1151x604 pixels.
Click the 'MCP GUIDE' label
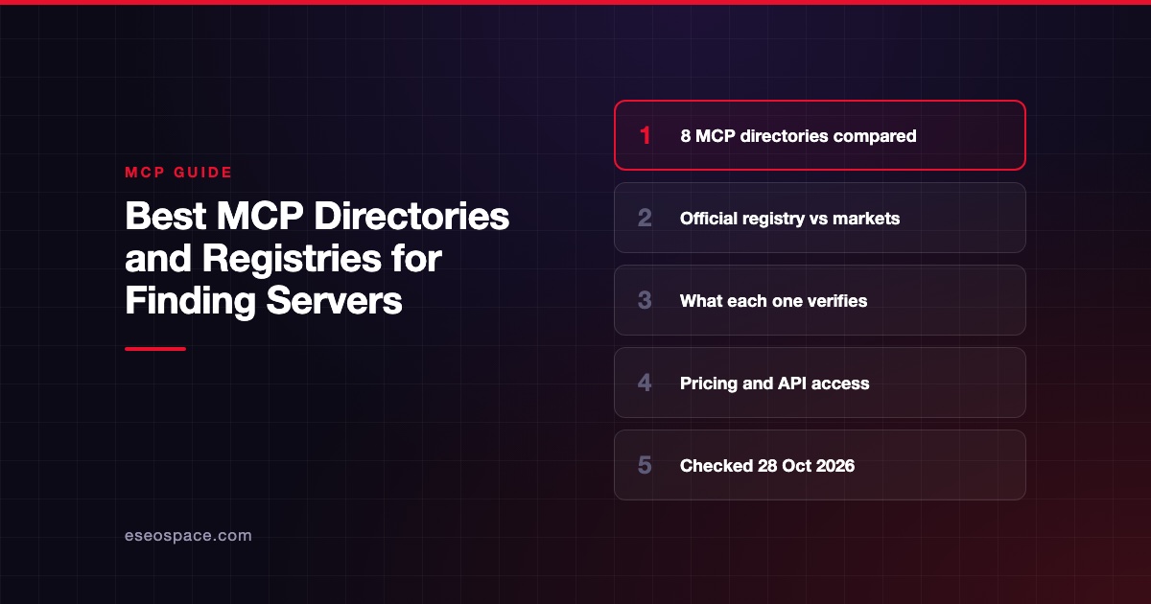click(178, 173)
